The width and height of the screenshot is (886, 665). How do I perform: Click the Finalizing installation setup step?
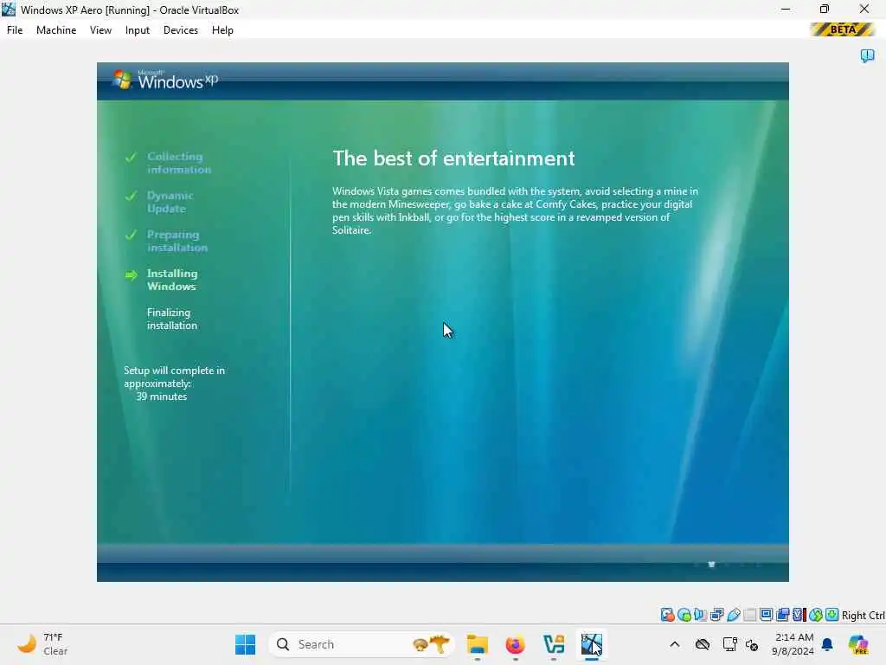point(172,319)
